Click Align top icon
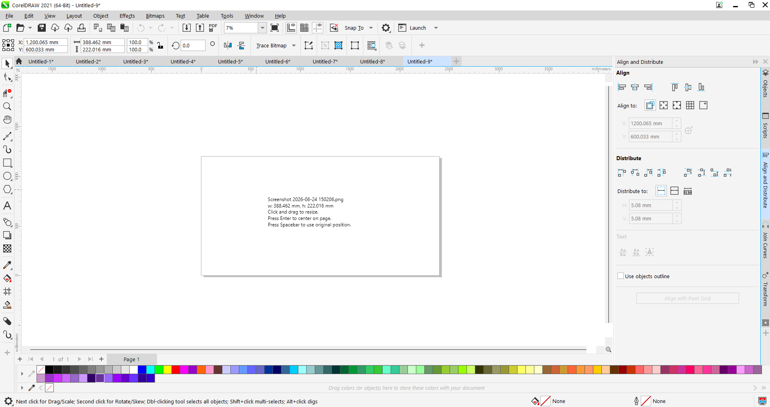 pyautogui.click(x=675, y=87)
